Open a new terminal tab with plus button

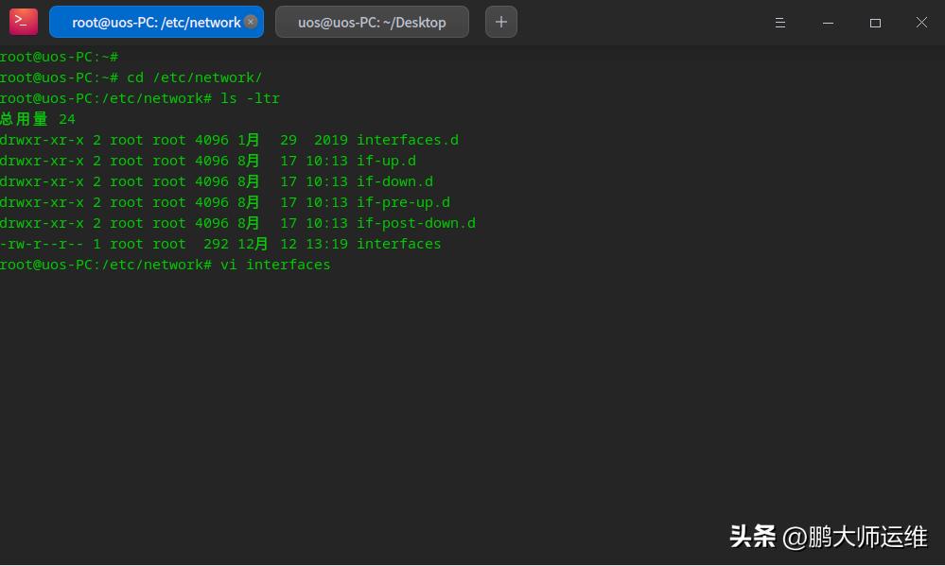500,22
